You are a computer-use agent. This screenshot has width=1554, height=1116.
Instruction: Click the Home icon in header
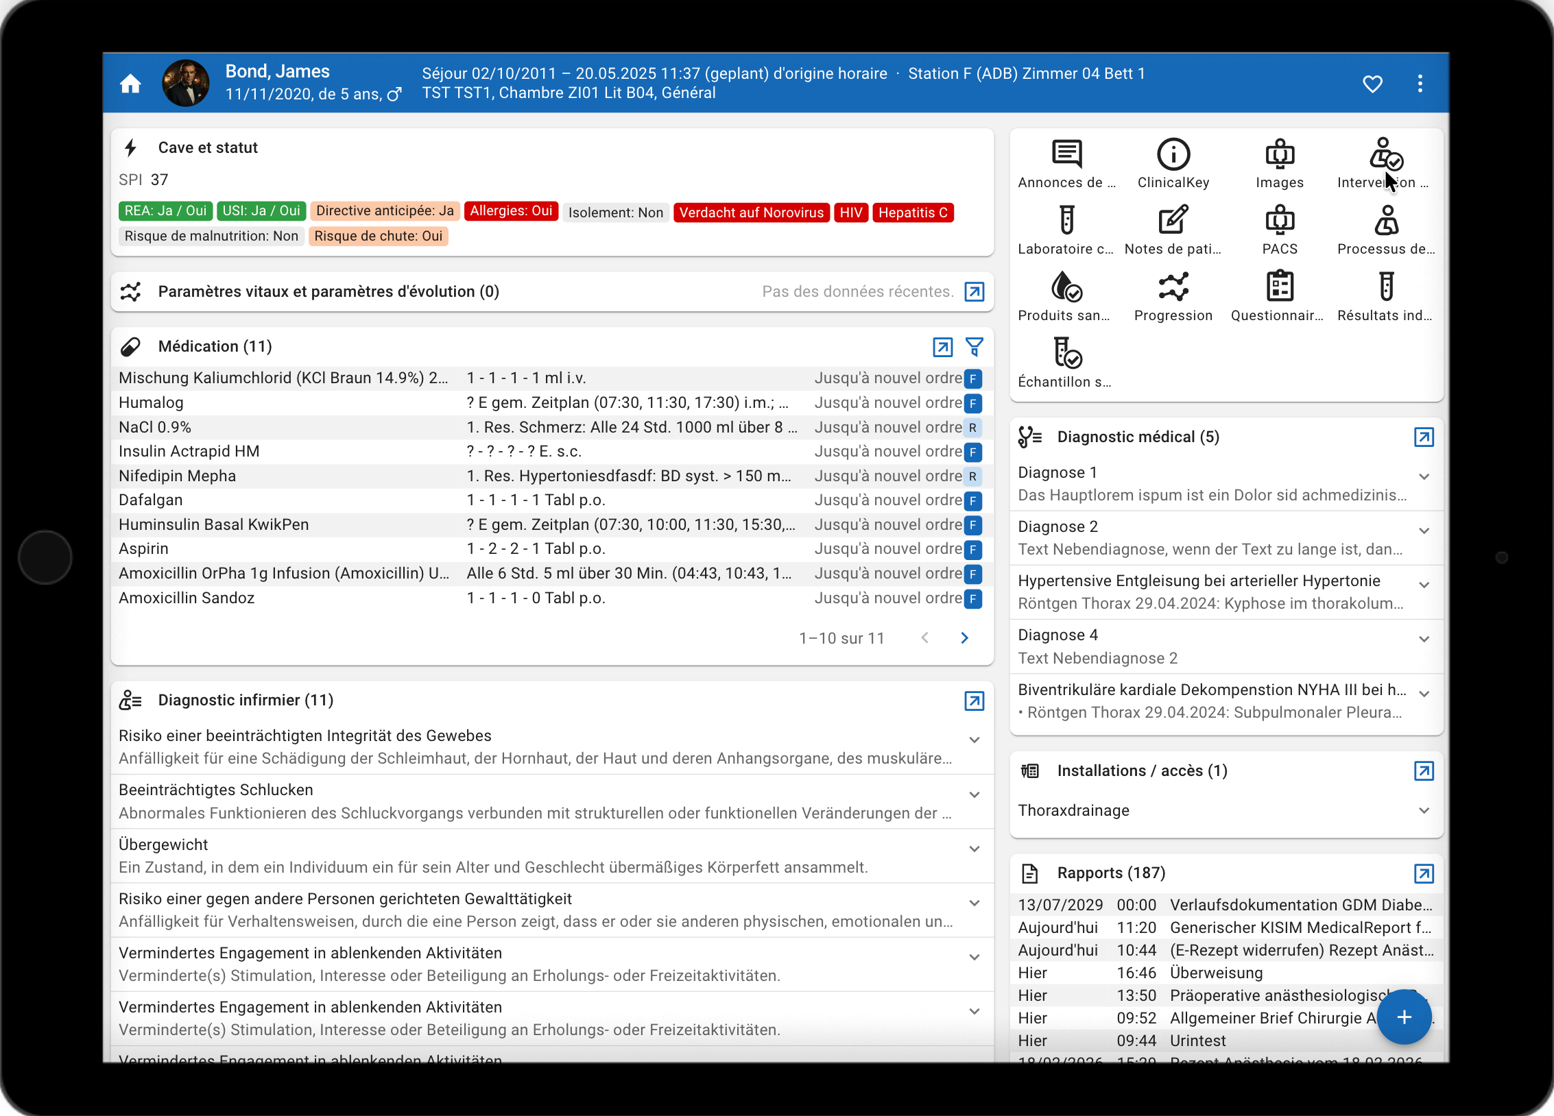click(130, 84)
